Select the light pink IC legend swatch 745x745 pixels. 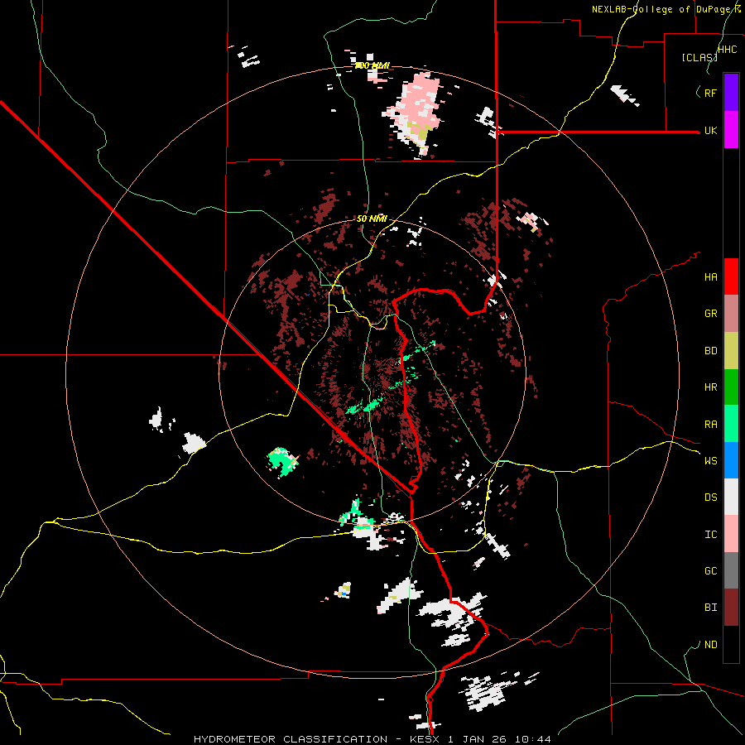pos(731,534)
